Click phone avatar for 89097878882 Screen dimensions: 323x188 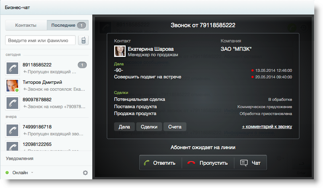[12, 103]
